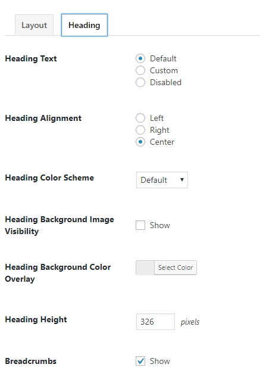Open the Heading Color Scheme dropdown
Image resolution: width=260 pixels, height=383 pixels.
(x=162, y=180)
